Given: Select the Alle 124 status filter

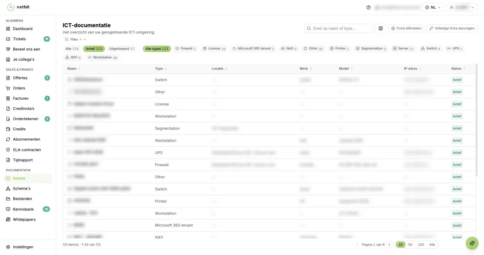Looking at the screenshot, I should 72,49.
